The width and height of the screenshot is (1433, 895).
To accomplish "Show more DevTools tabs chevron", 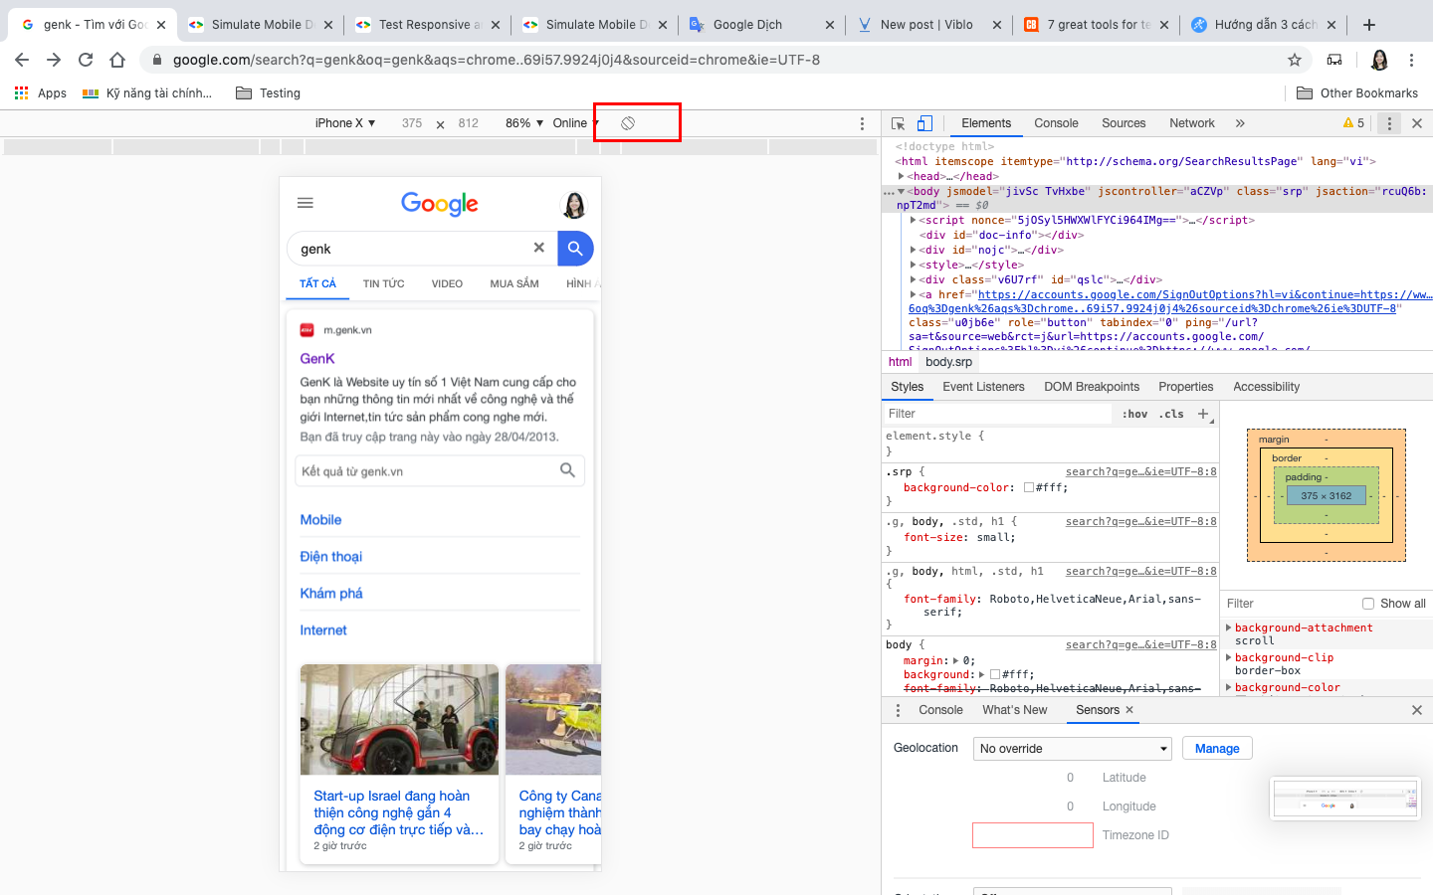I will pyautogui.click(x=1240, y=123).
